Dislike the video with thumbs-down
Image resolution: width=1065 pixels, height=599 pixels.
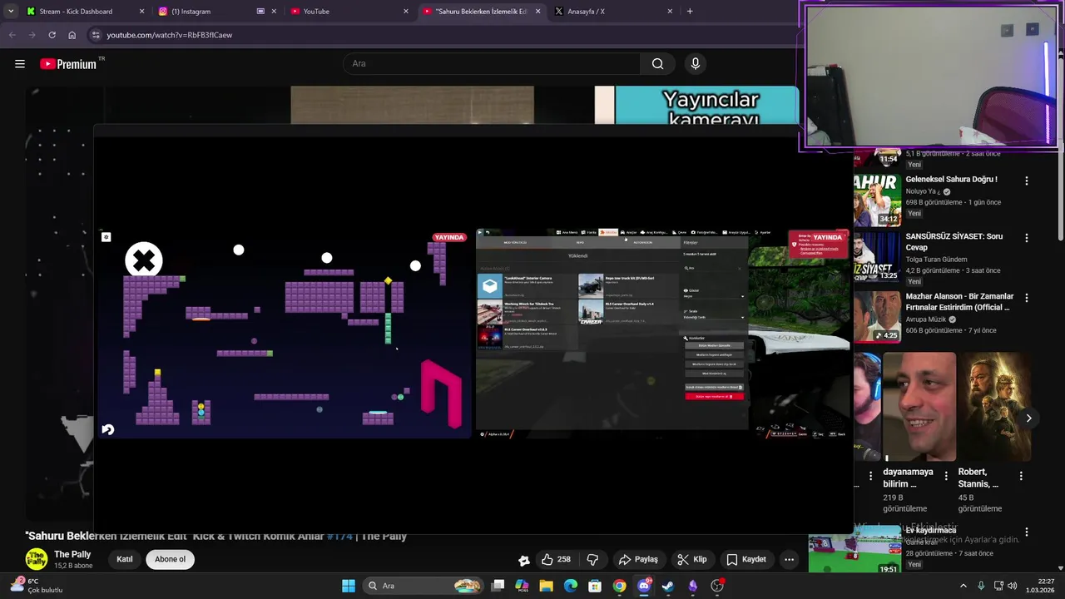click(593, 559)
